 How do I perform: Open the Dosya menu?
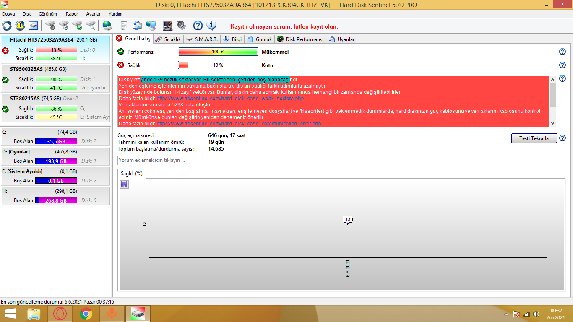(8, 14)
